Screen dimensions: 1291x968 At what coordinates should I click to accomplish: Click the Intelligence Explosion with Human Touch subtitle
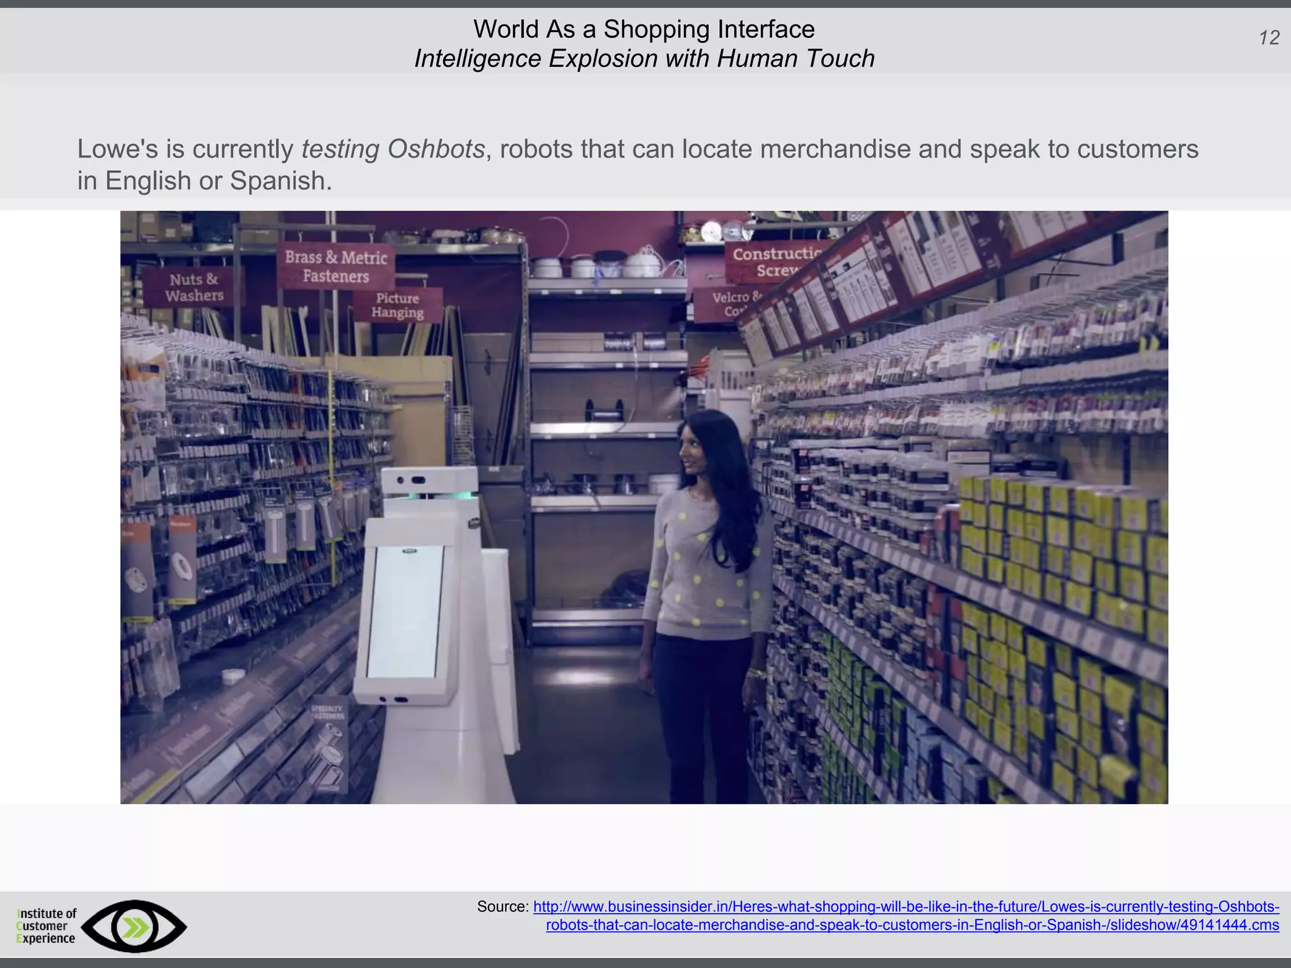coord(644,59)
